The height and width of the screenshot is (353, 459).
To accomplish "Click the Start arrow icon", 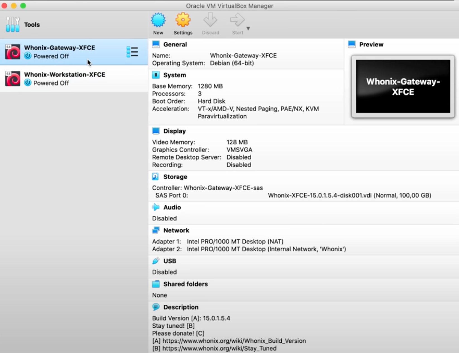I will click(x=237, y=20).
